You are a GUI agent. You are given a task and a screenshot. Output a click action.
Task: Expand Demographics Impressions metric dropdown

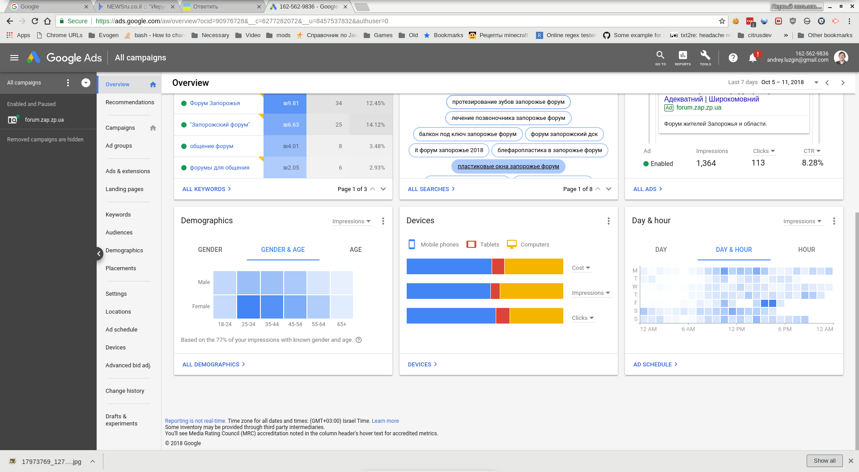pos(352,221)
